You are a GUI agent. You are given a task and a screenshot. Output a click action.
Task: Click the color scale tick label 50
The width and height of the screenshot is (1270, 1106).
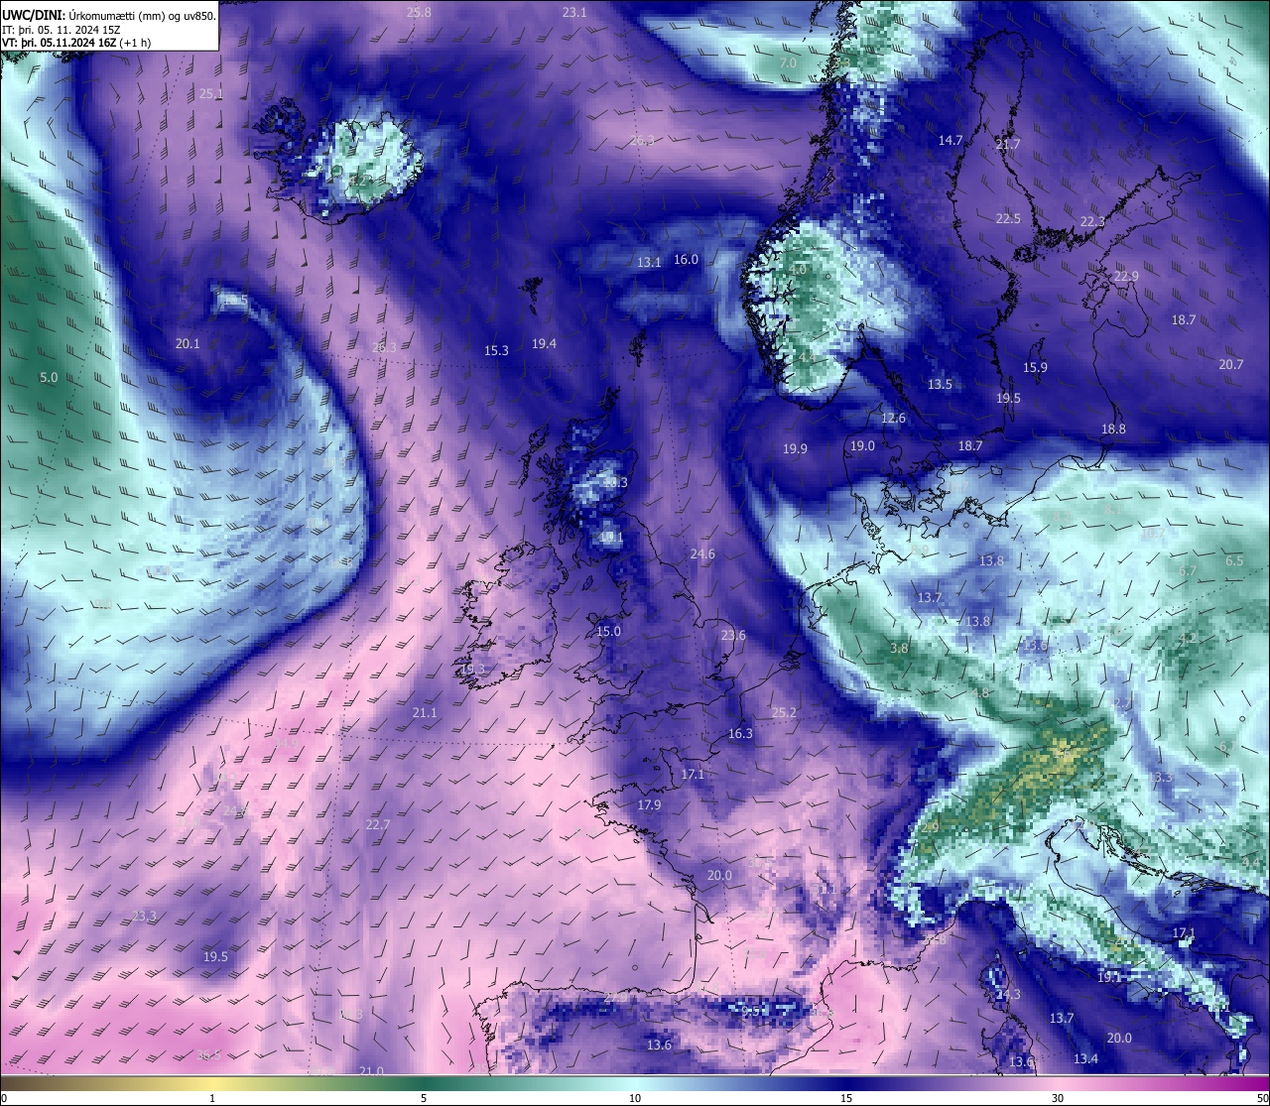pos(1262,1098)
